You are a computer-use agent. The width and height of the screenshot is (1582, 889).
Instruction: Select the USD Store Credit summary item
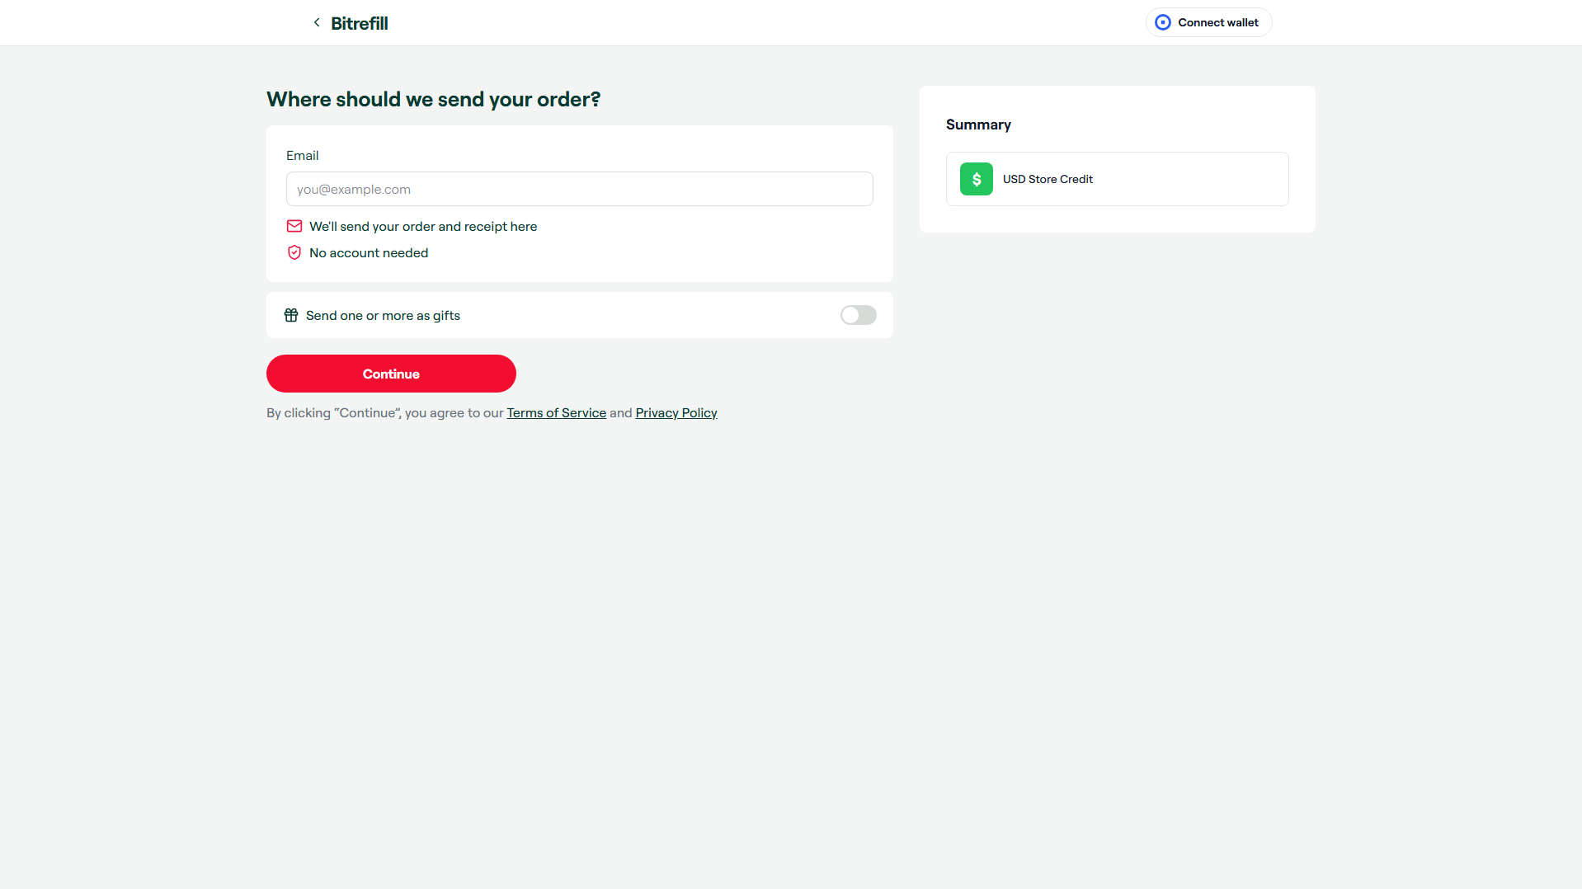point(1117,179)
